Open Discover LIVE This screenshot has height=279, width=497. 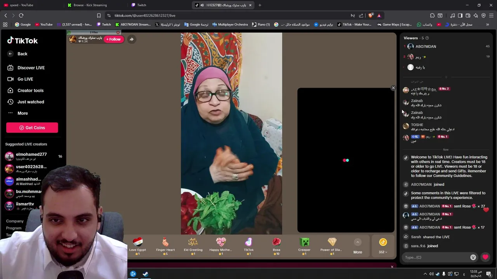tap(26, 68)
